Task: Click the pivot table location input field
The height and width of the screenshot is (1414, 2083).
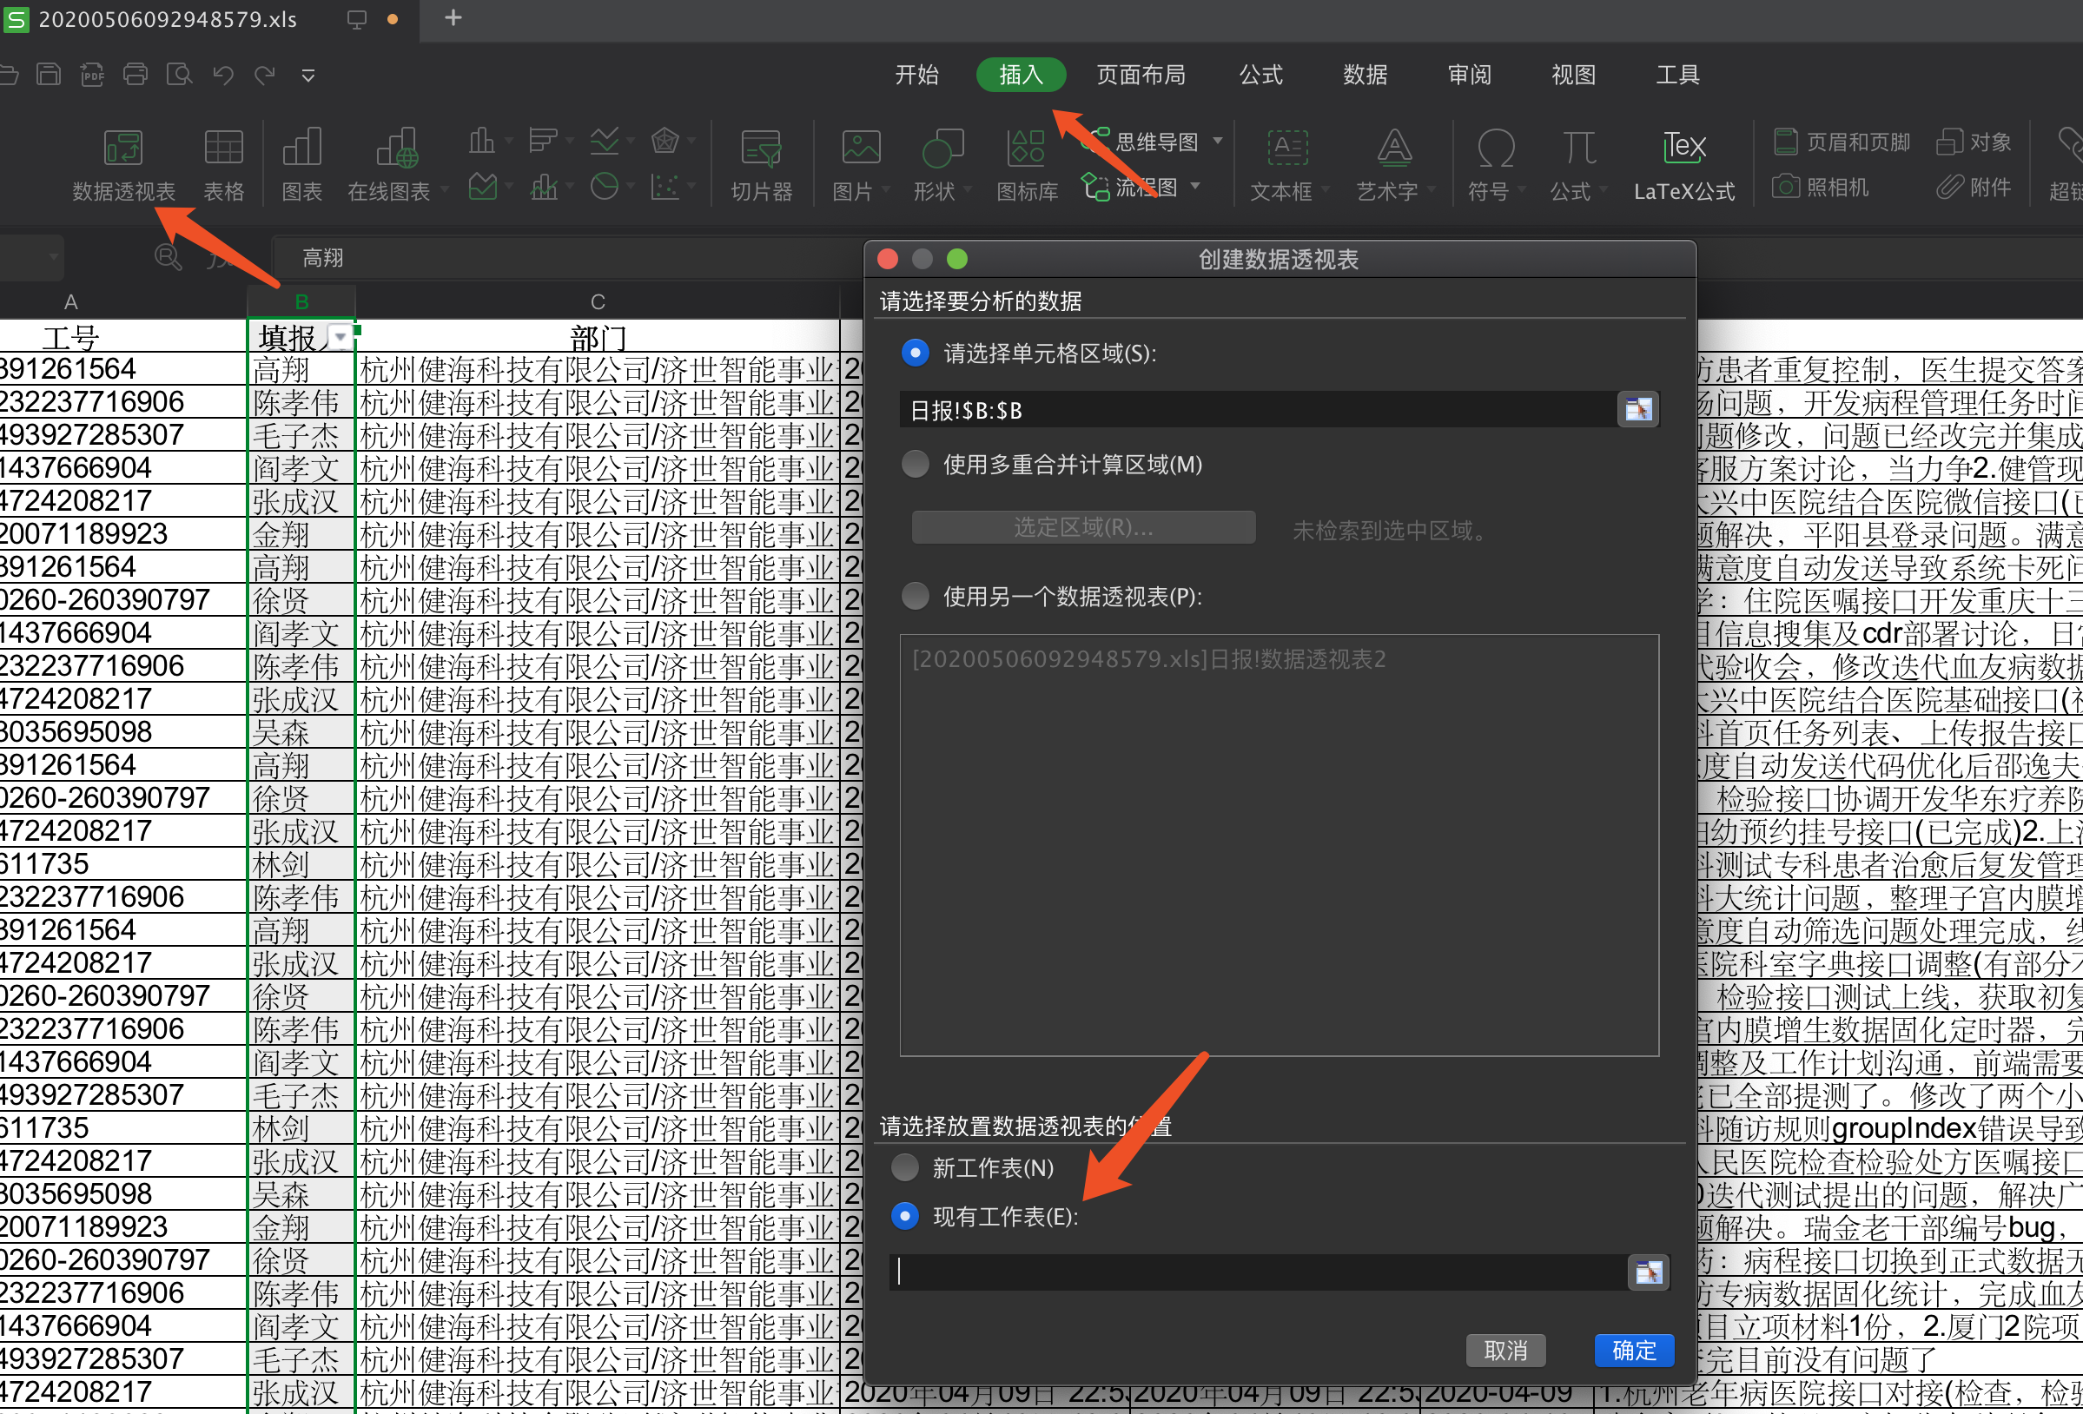Action: point(1258,1272)
